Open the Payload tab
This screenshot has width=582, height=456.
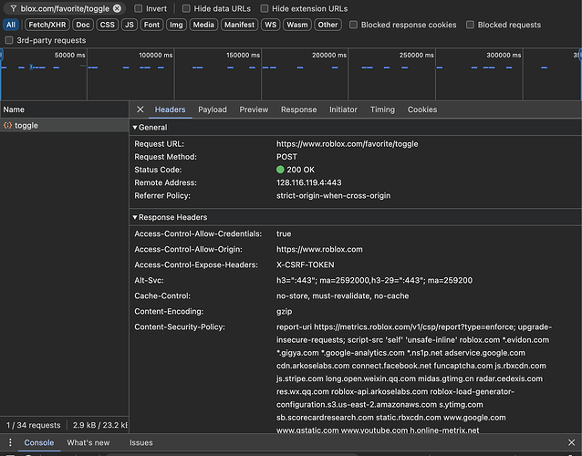click(213, 109)
